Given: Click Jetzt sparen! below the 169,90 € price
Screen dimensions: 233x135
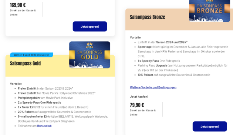Looking at the screenshot, I should [90, 27].
